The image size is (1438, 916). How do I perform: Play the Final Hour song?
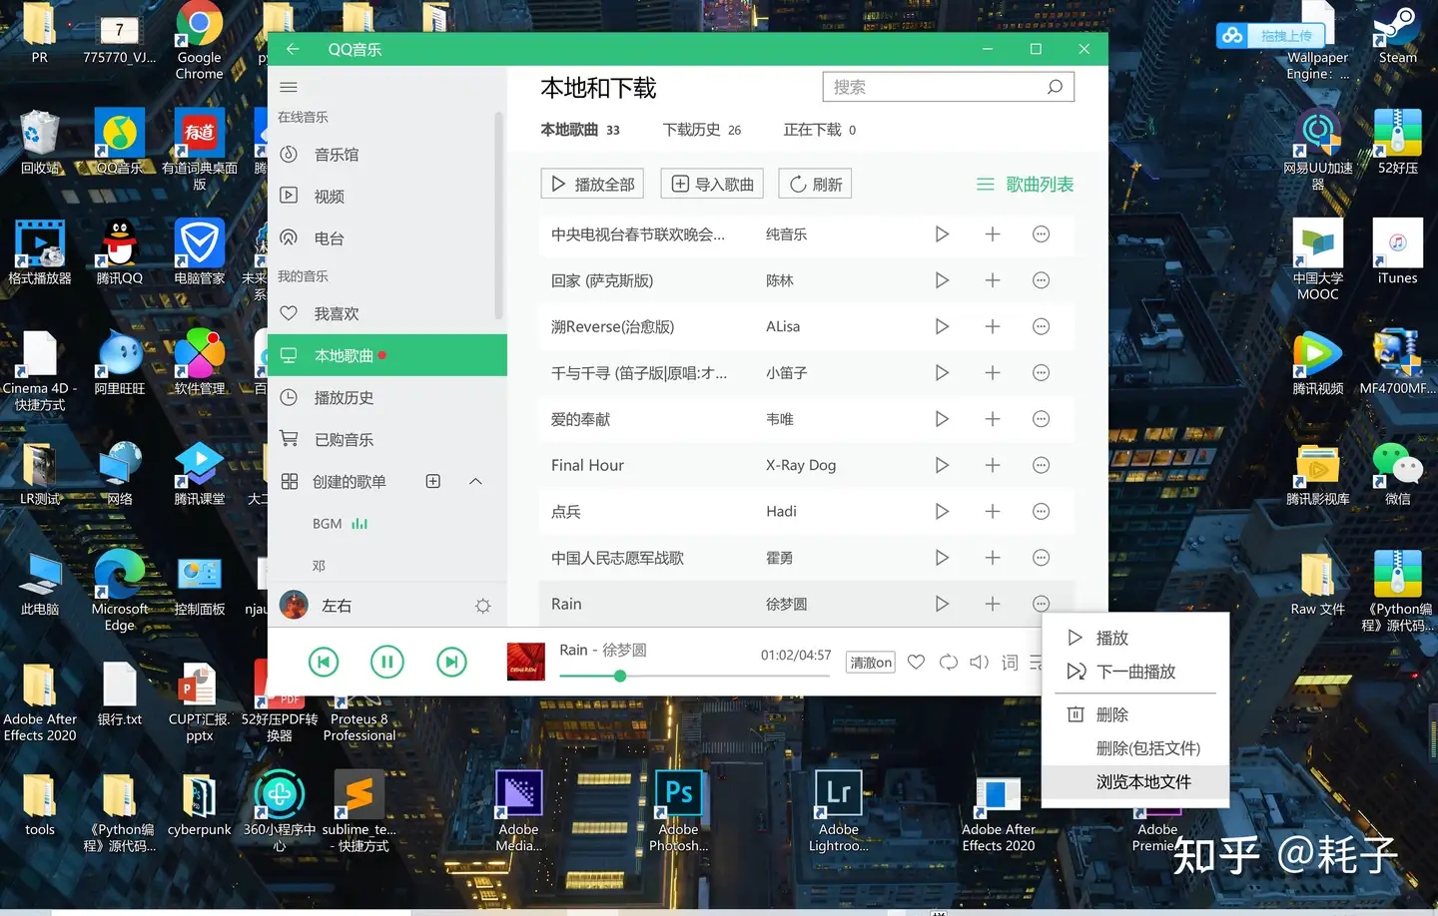click(x=942, y=465)
